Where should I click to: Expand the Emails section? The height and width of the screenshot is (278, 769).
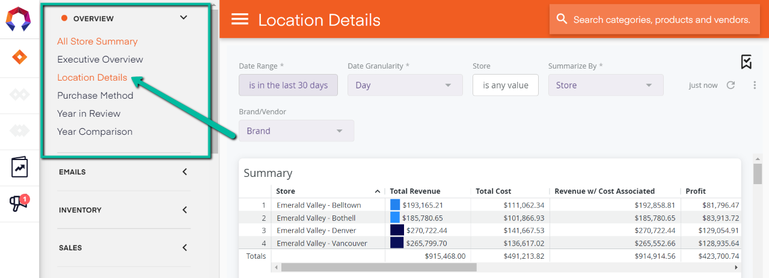tap(184, 172)
